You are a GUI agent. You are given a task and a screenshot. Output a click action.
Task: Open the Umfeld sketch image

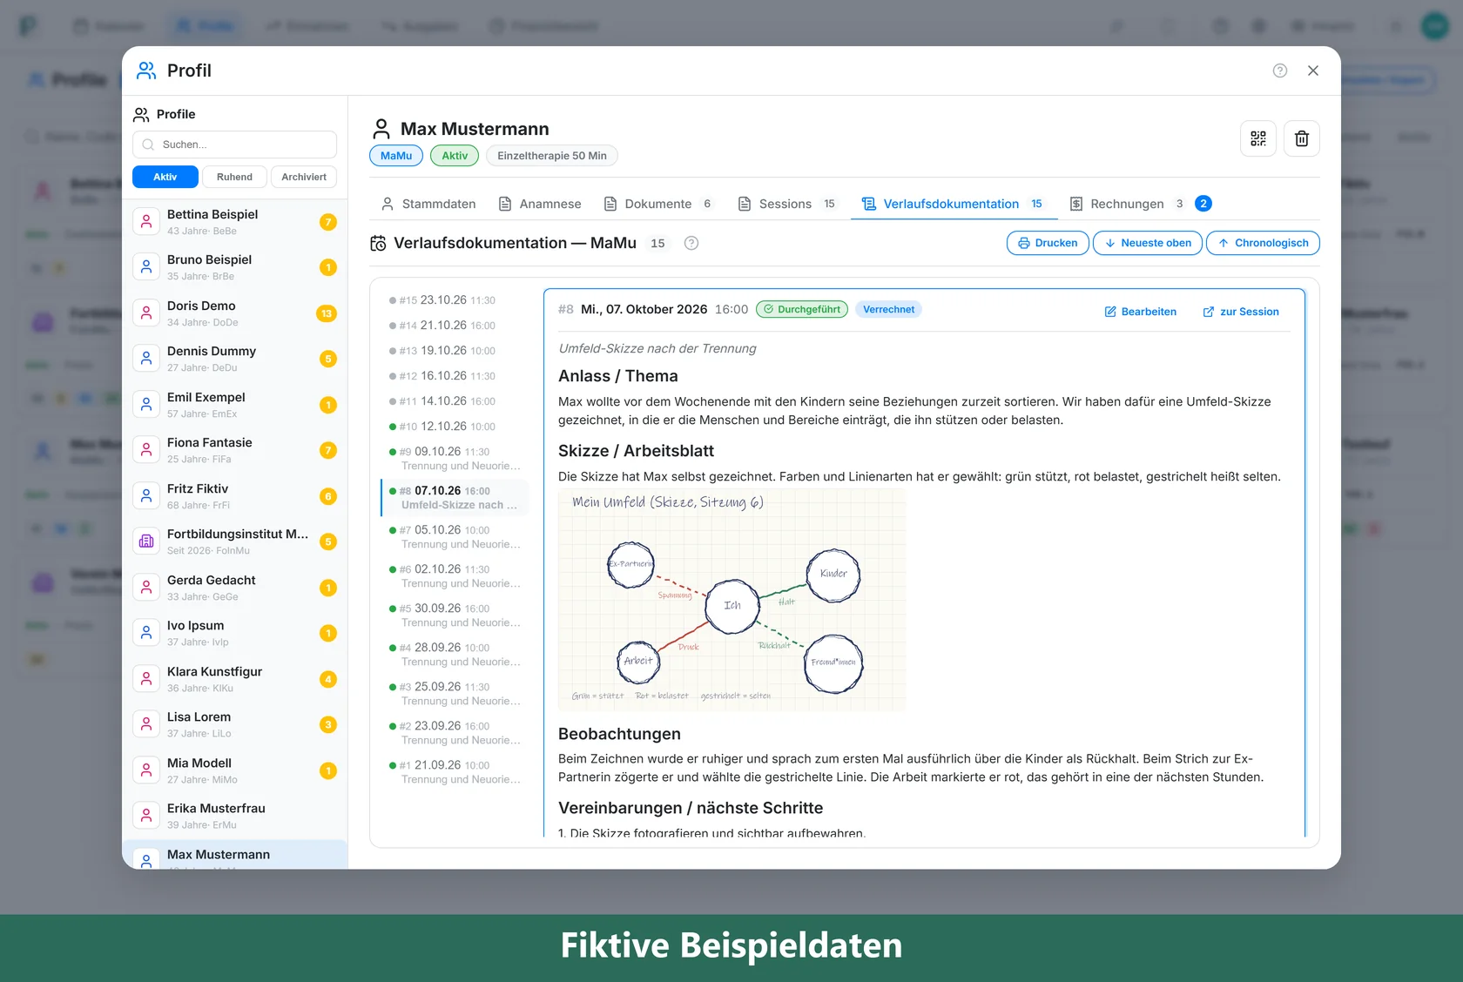(732, 600)
